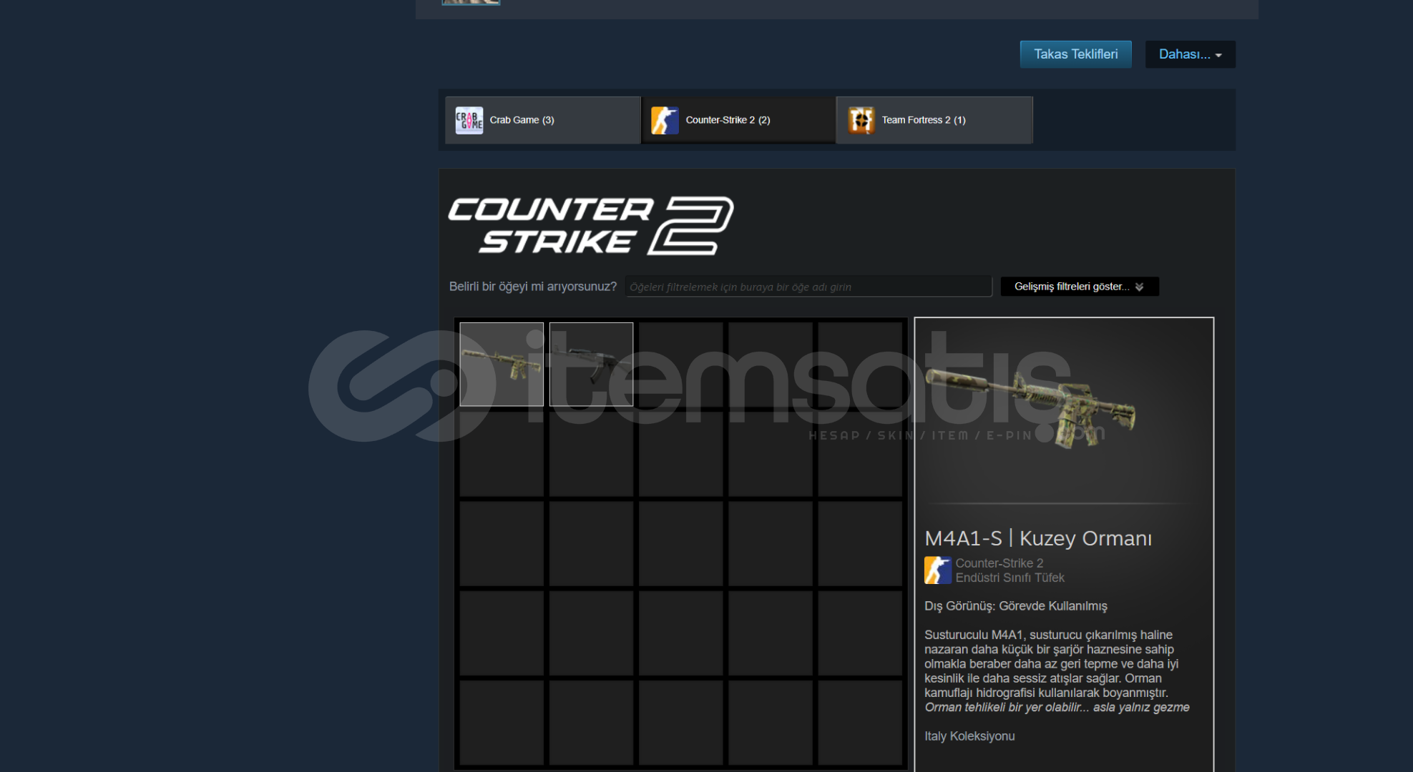Select the Counter-Strike 2 (2) inventory tab

click(738, 120)
